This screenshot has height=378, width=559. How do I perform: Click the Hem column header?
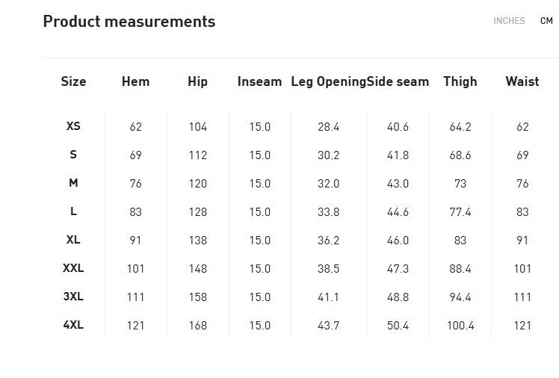click(x=135, y=82)
